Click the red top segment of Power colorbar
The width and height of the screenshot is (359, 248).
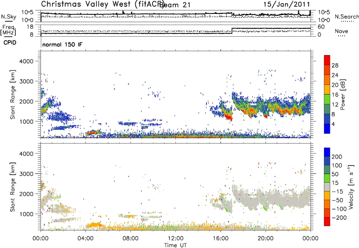point(327,60)
